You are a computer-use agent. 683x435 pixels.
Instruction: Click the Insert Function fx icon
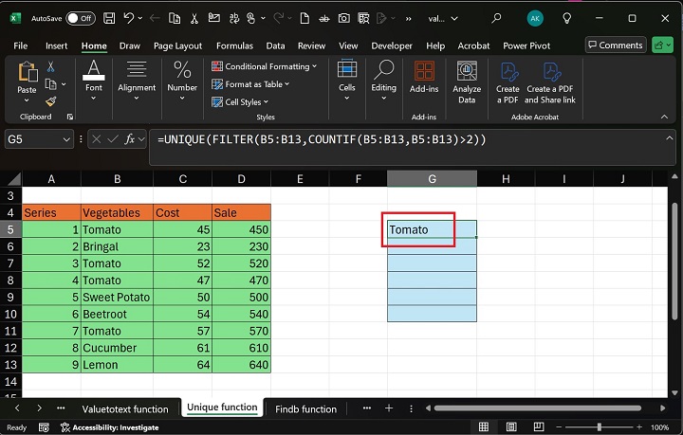pos(130,139)
